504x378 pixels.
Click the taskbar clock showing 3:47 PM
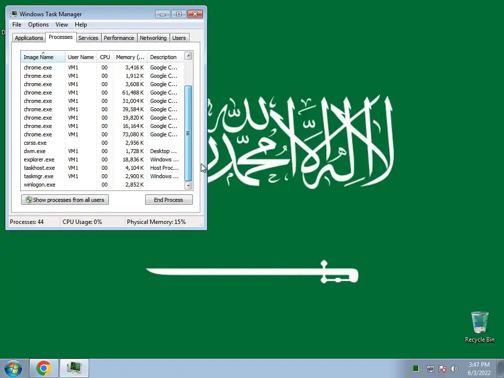pyautogui.click(x=479, y=369)
